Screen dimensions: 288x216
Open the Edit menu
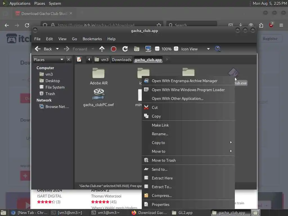point(49,39)
